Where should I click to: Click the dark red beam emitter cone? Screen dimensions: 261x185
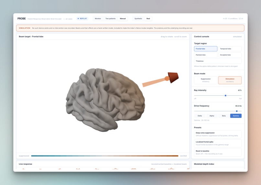173,77
